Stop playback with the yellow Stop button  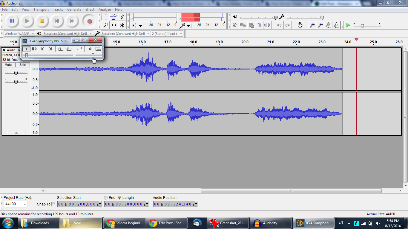point(42,21)
